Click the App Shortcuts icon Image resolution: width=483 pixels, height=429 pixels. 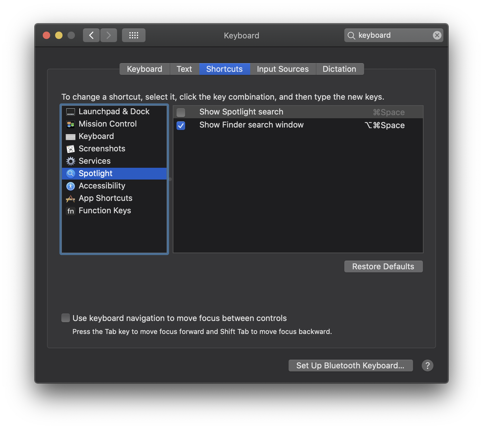pyautogui.click(x=71, y=198)
